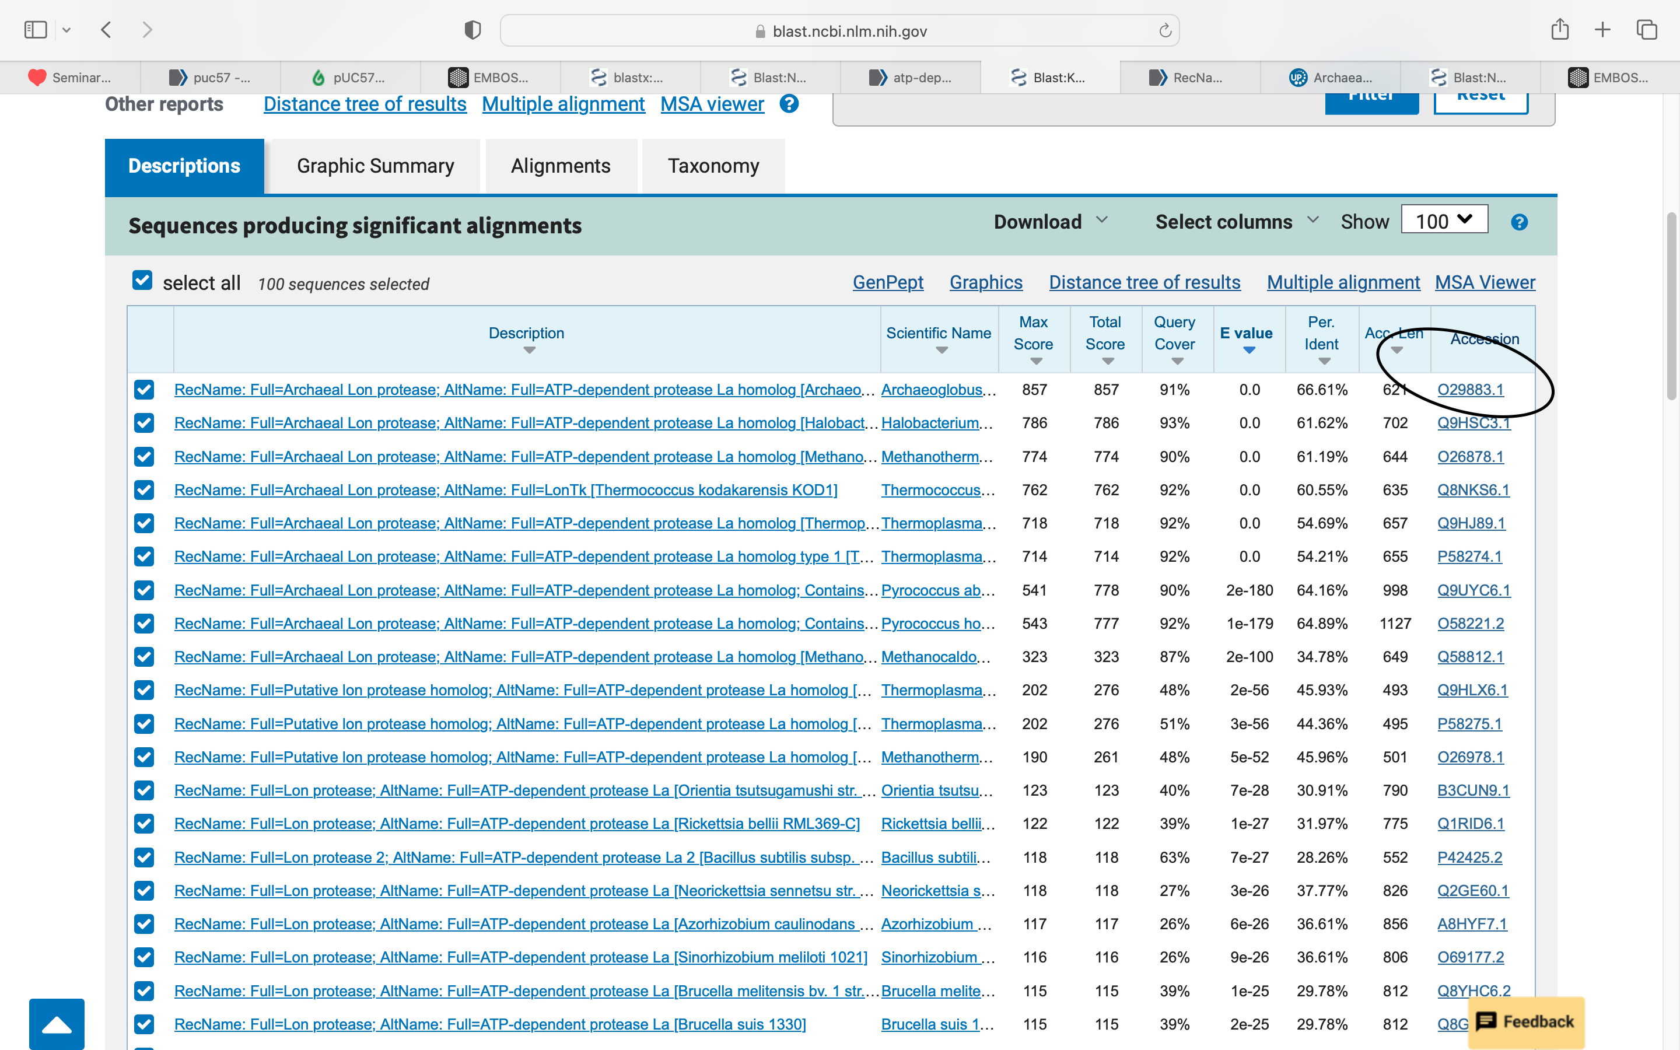The image size is (1680, 1050).
Task: Switch to the Archaea browser tab
Action: pos(1330,77)
